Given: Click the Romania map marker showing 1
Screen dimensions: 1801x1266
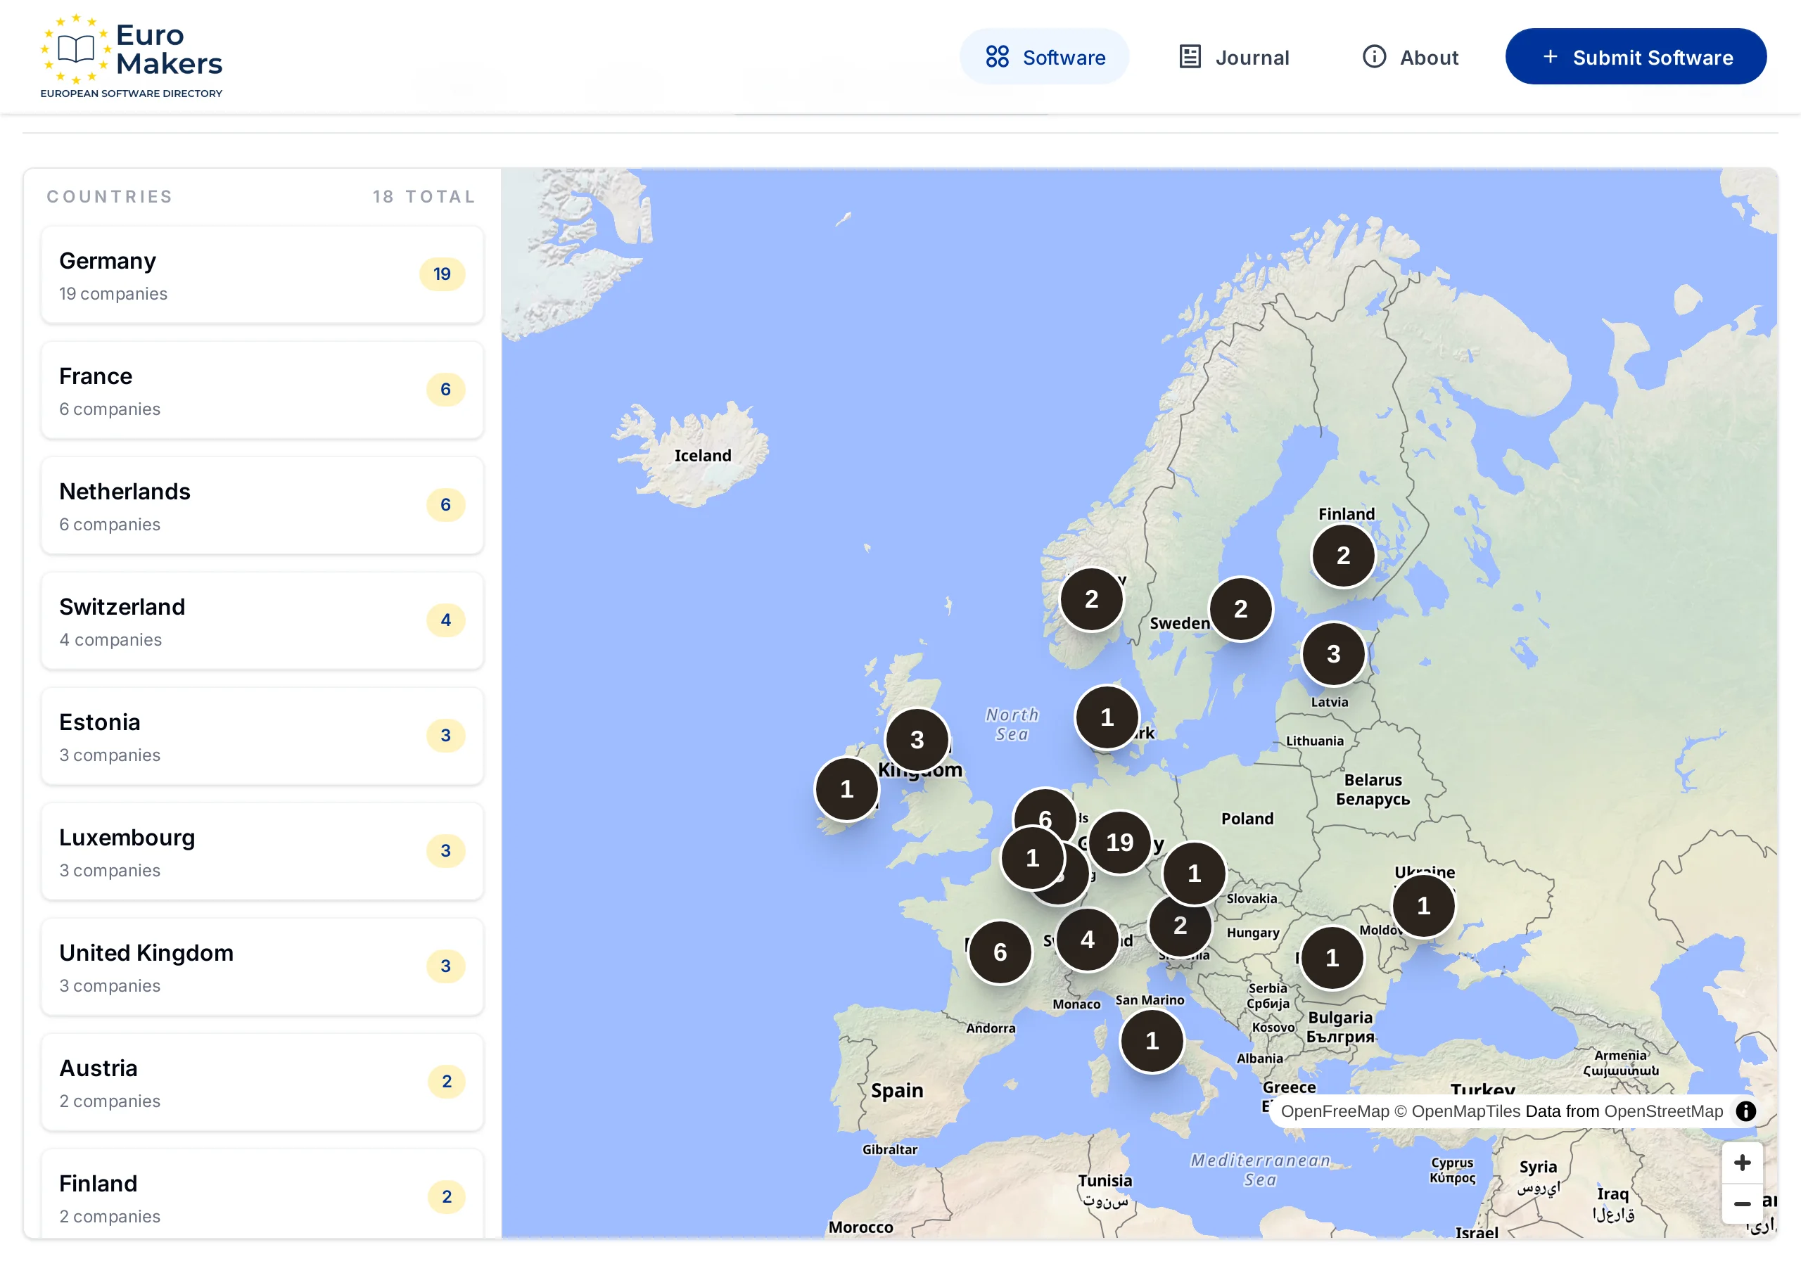Looking at the screenshot, I should click(x=1332, y=958).
